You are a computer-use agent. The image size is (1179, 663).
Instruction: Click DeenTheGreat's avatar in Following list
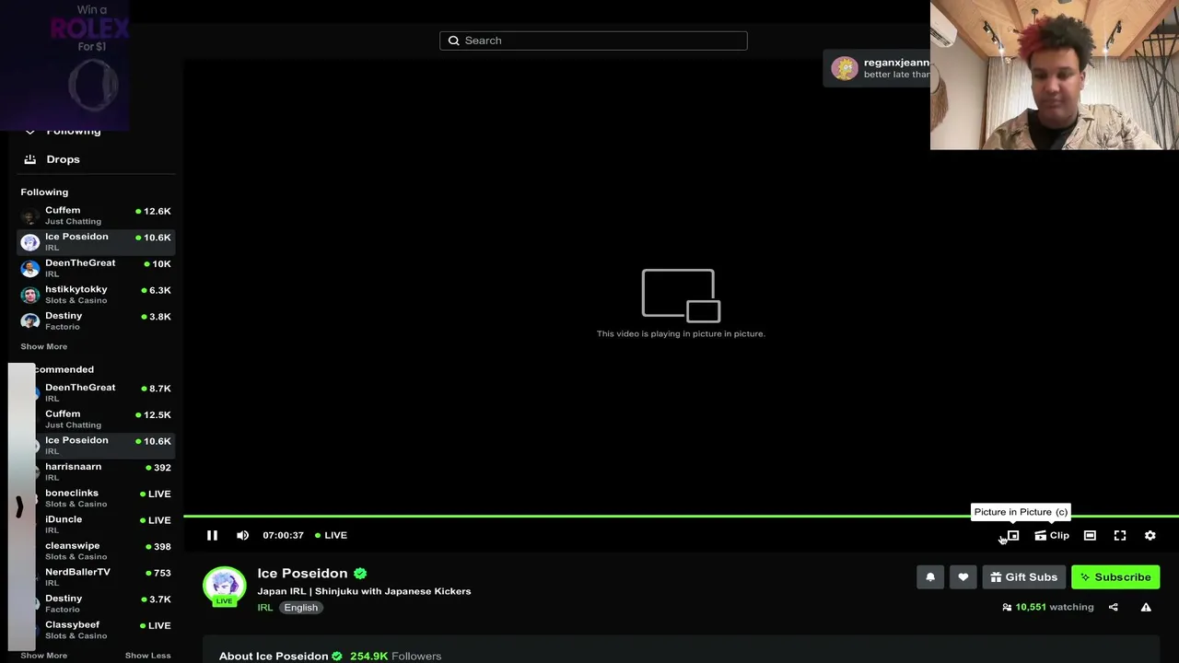point(30,268)
